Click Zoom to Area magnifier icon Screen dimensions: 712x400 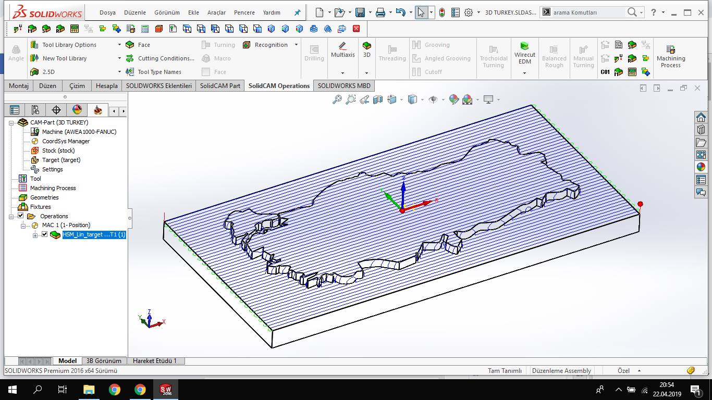point(351,99)
